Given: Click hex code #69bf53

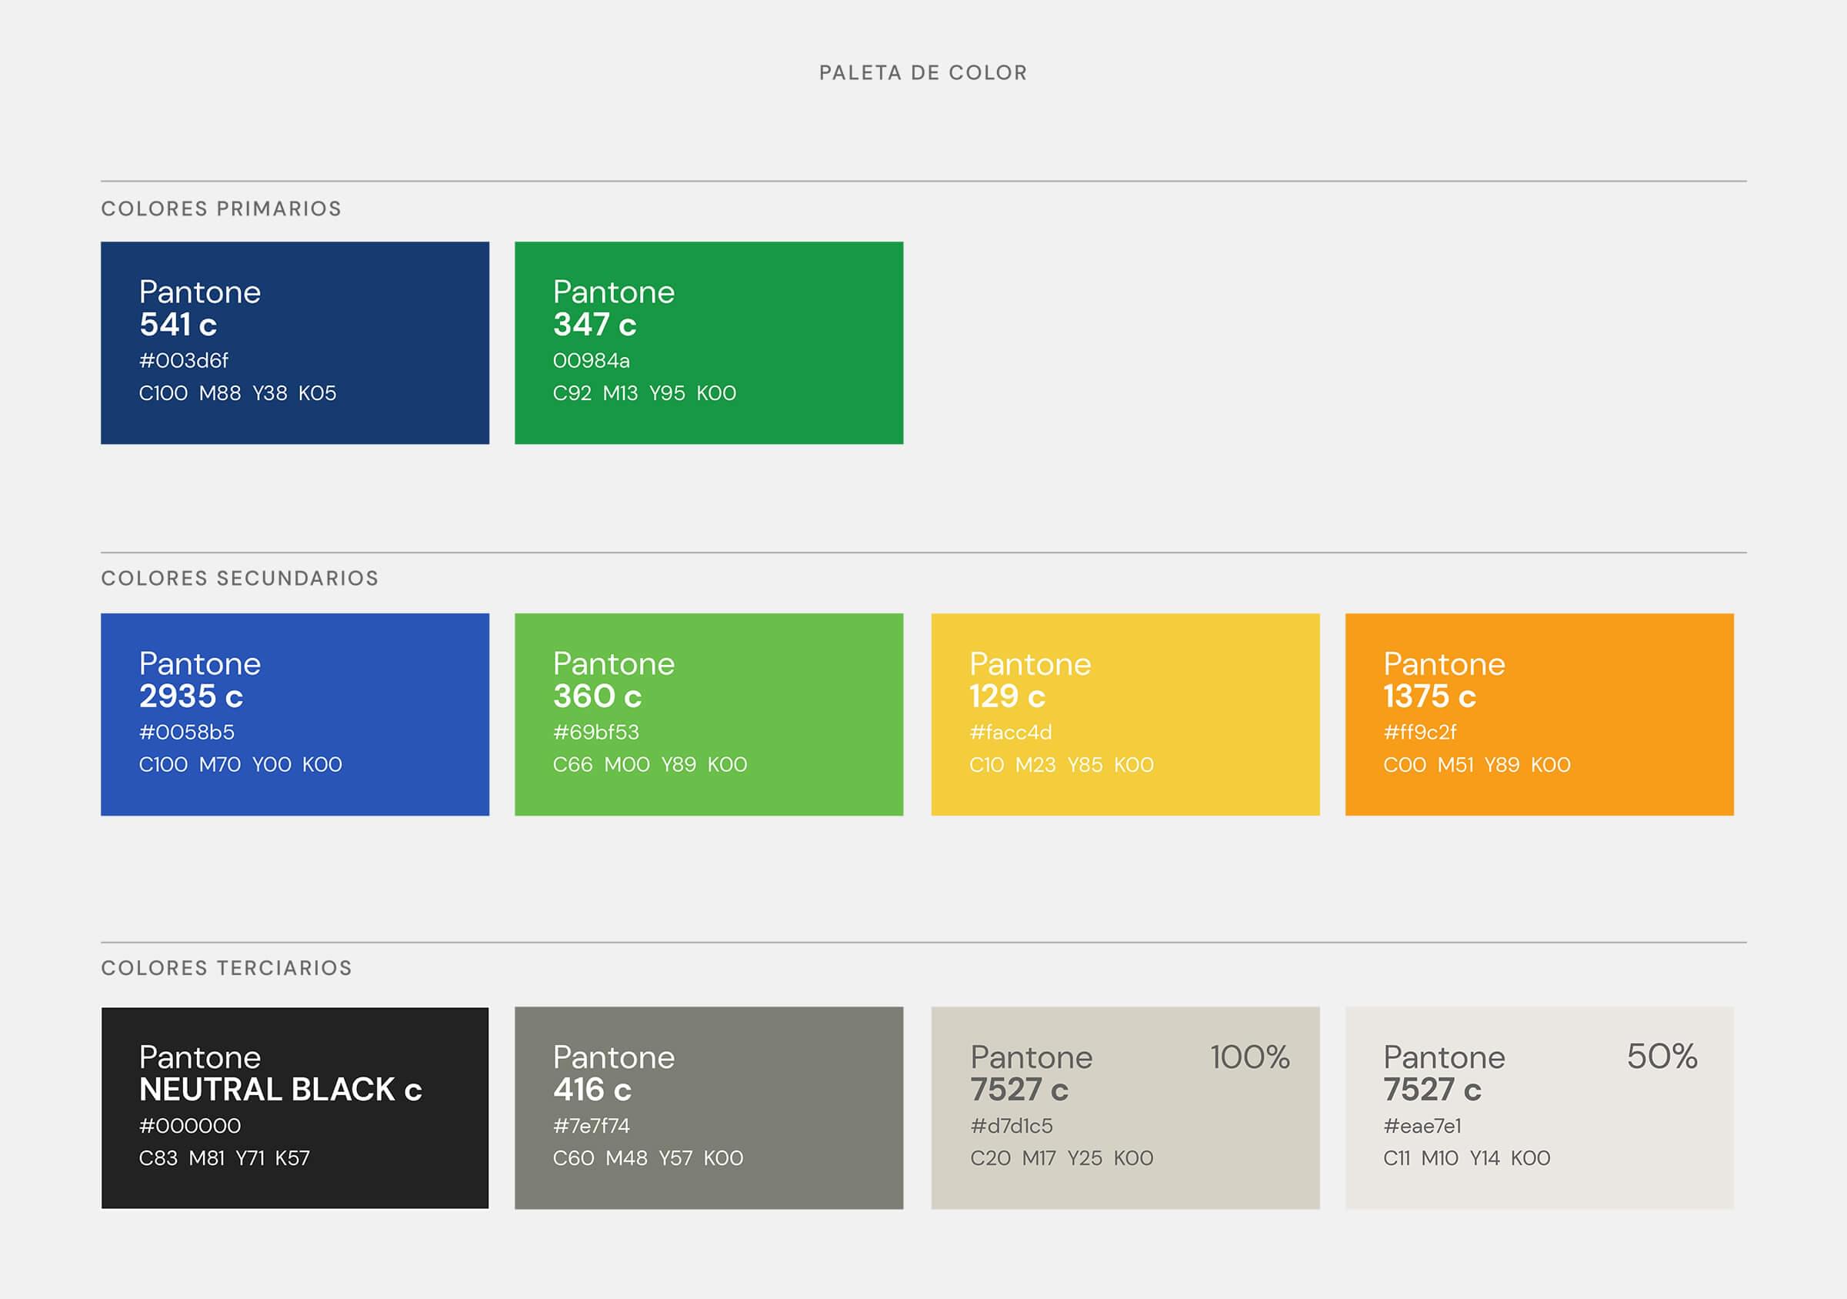Looking at the screenshot, I should pos(596,733).
